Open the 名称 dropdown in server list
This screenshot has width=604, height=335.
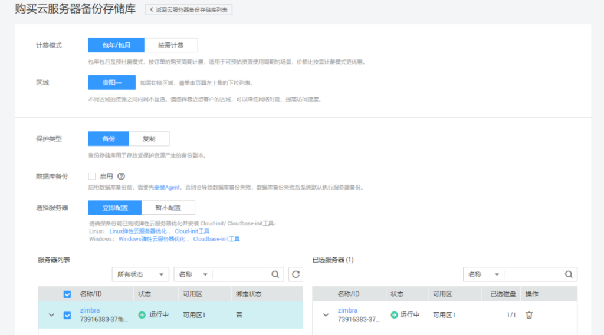coord(193,274)
